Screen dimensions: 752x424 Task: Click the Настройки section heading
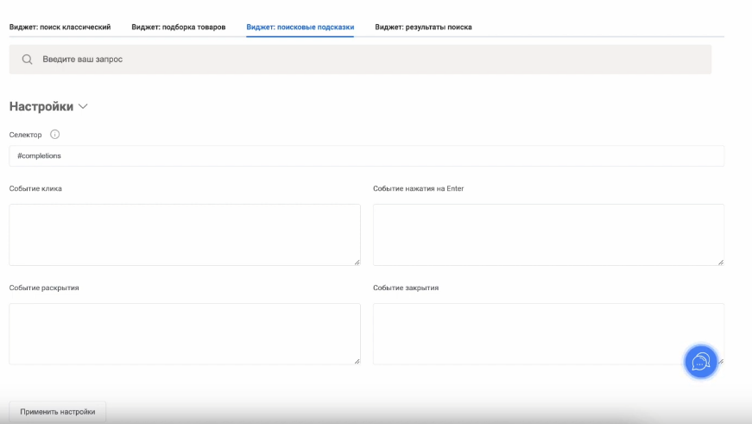41,107
